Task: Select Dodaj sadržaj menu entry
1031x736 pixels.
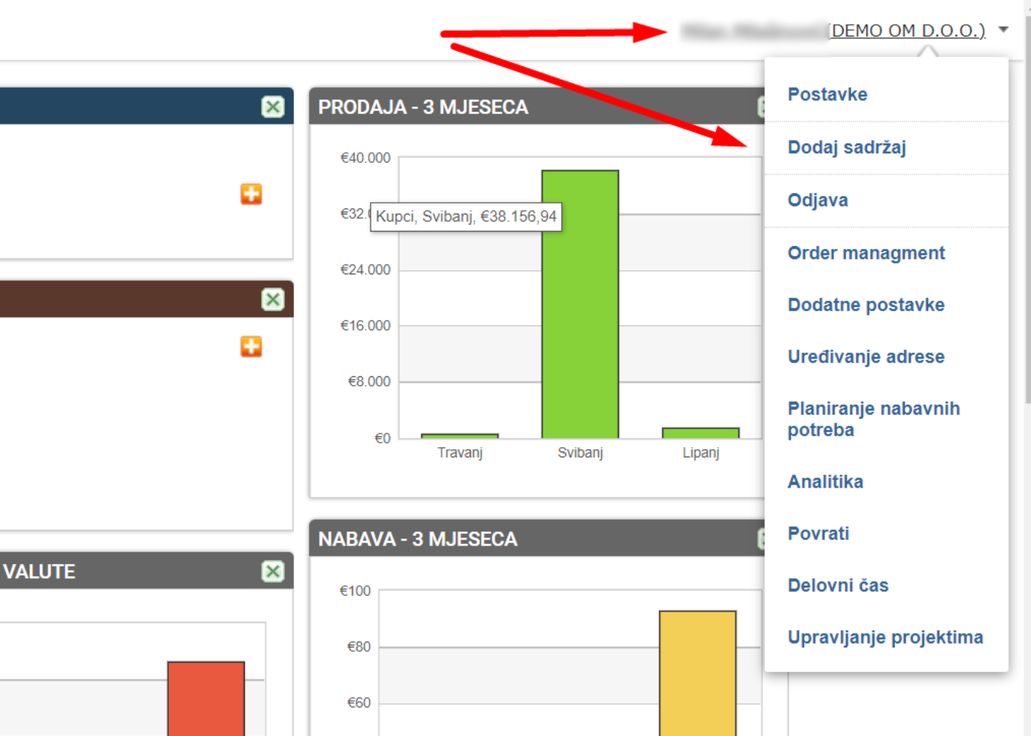Action: pyautogui.click(x=847, y=147)
